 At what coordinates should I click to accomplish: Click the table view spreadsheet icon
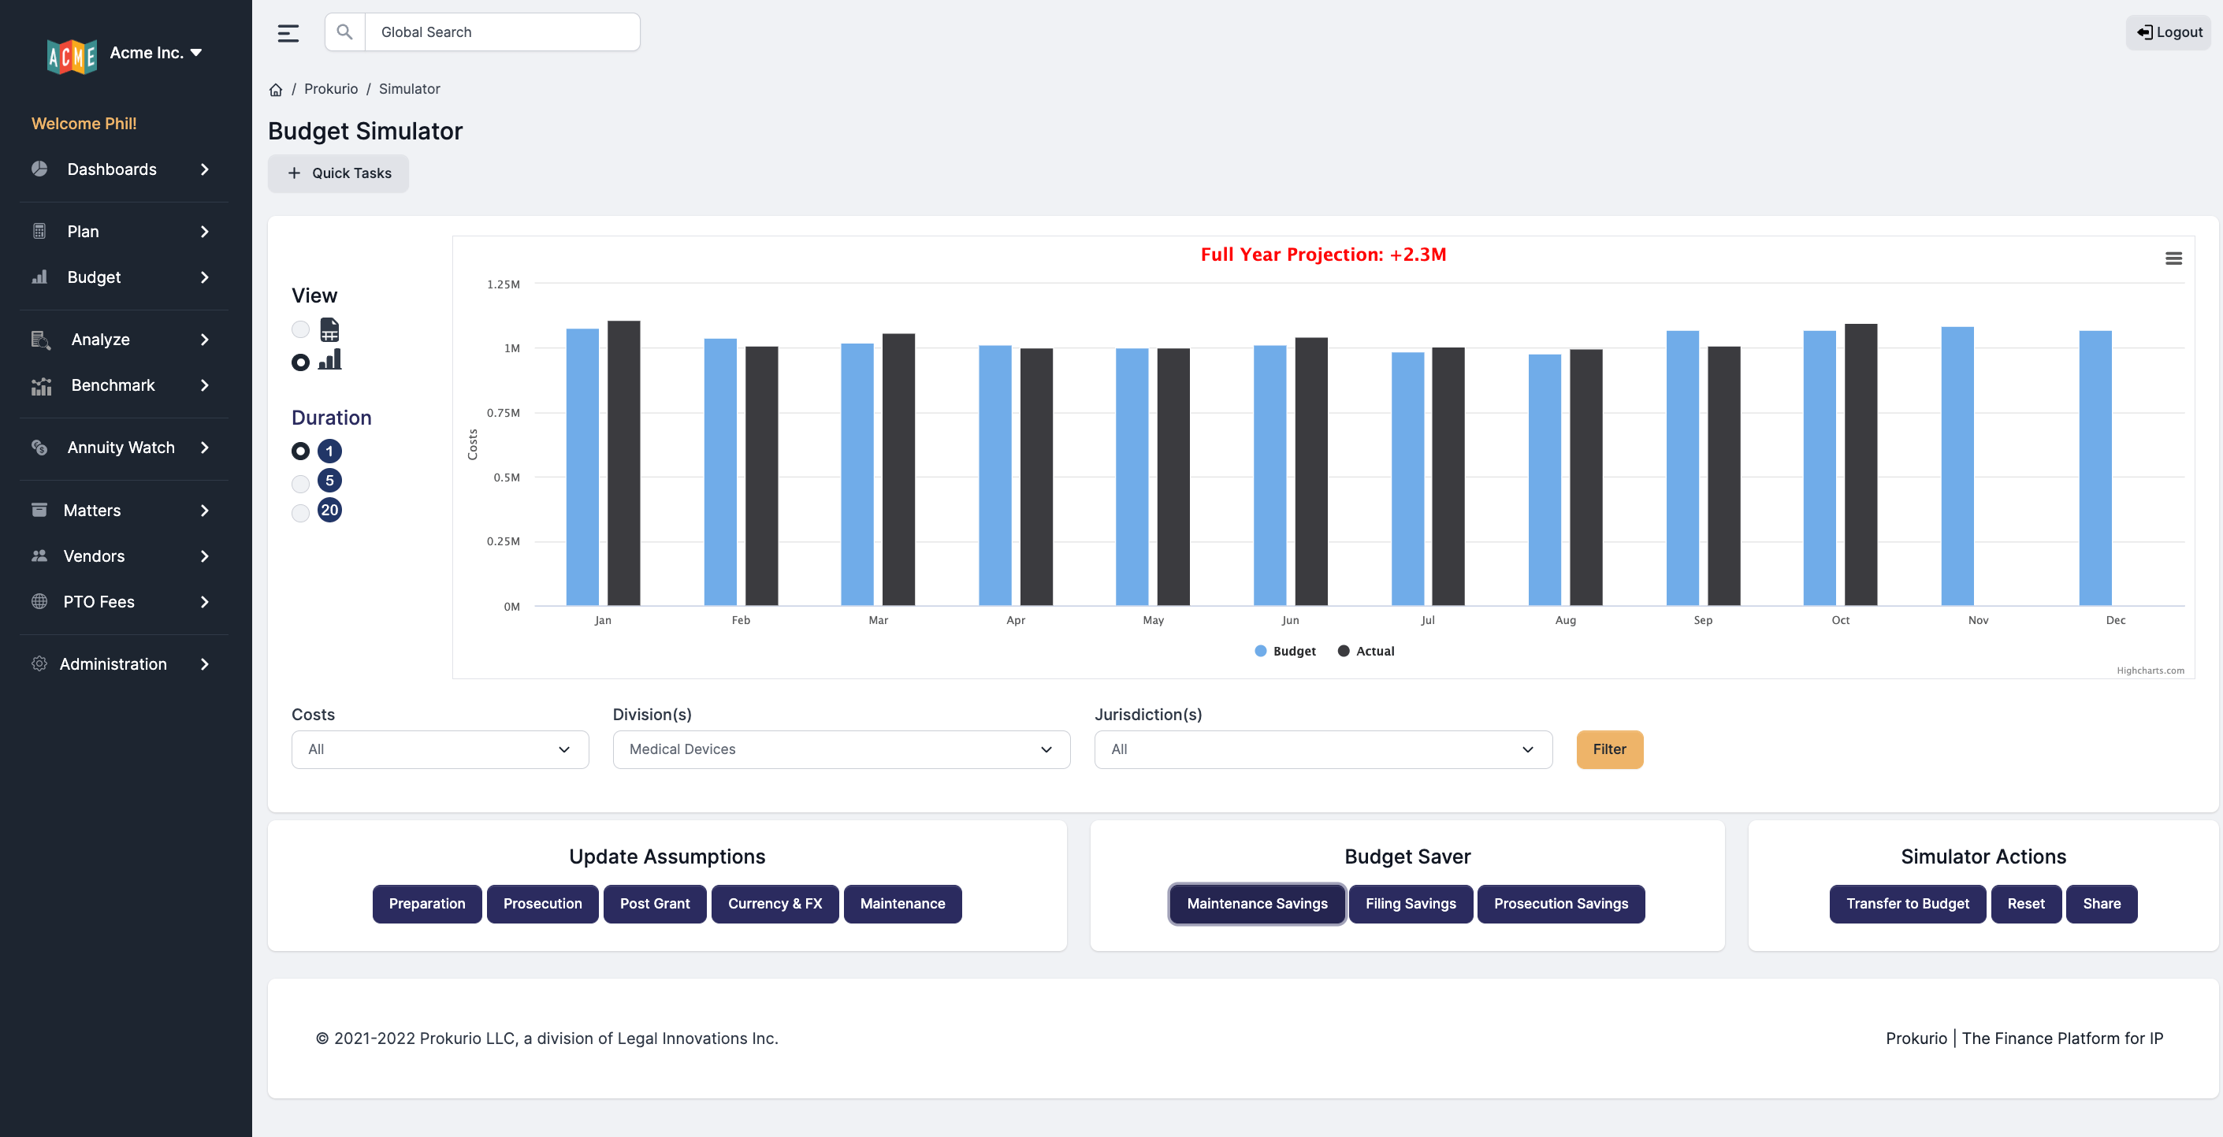click(x=329, y=329)
